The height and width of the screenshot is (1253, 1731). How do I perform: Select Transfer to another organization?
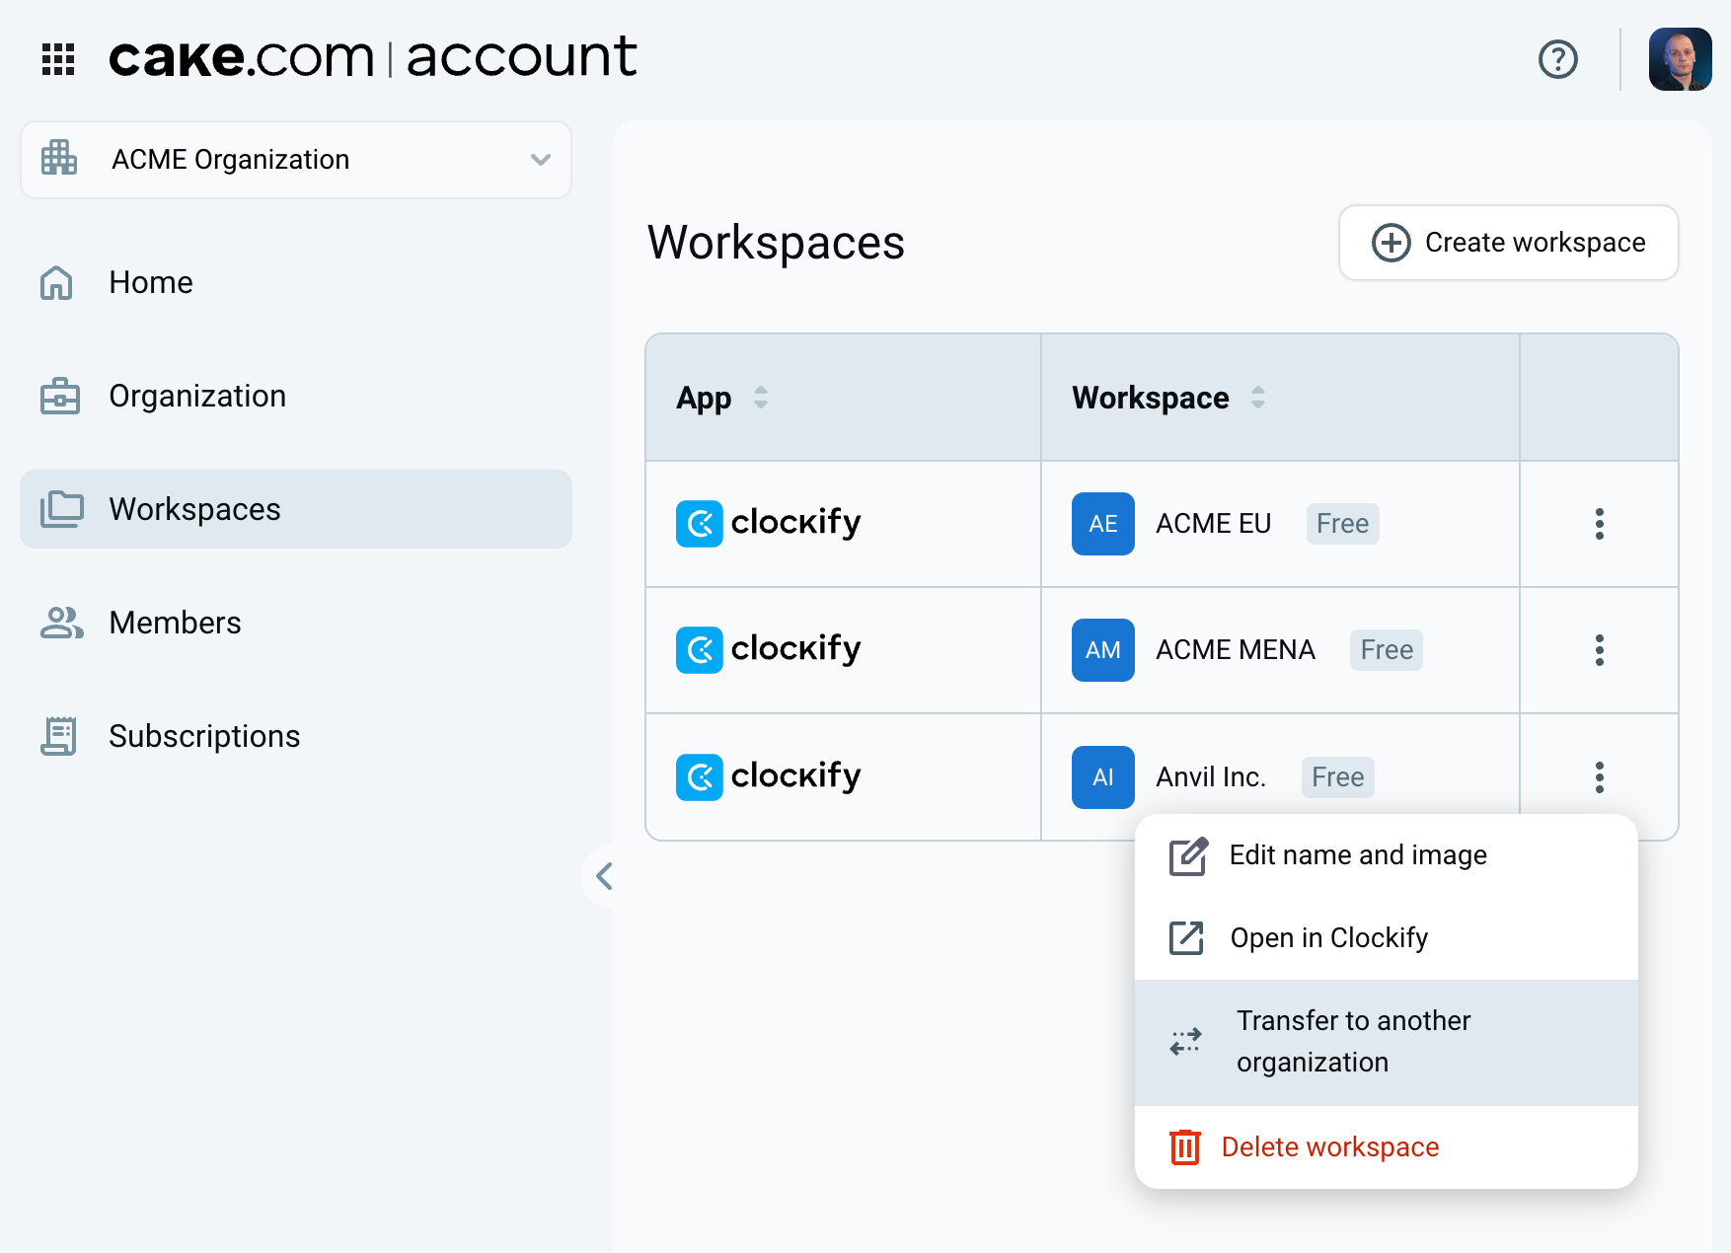[x=1386, y=1042]
